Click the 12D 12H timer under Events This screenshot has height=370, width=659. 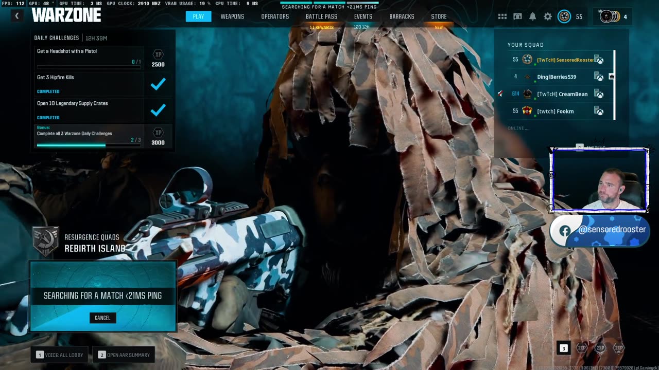tap(362, 27)
